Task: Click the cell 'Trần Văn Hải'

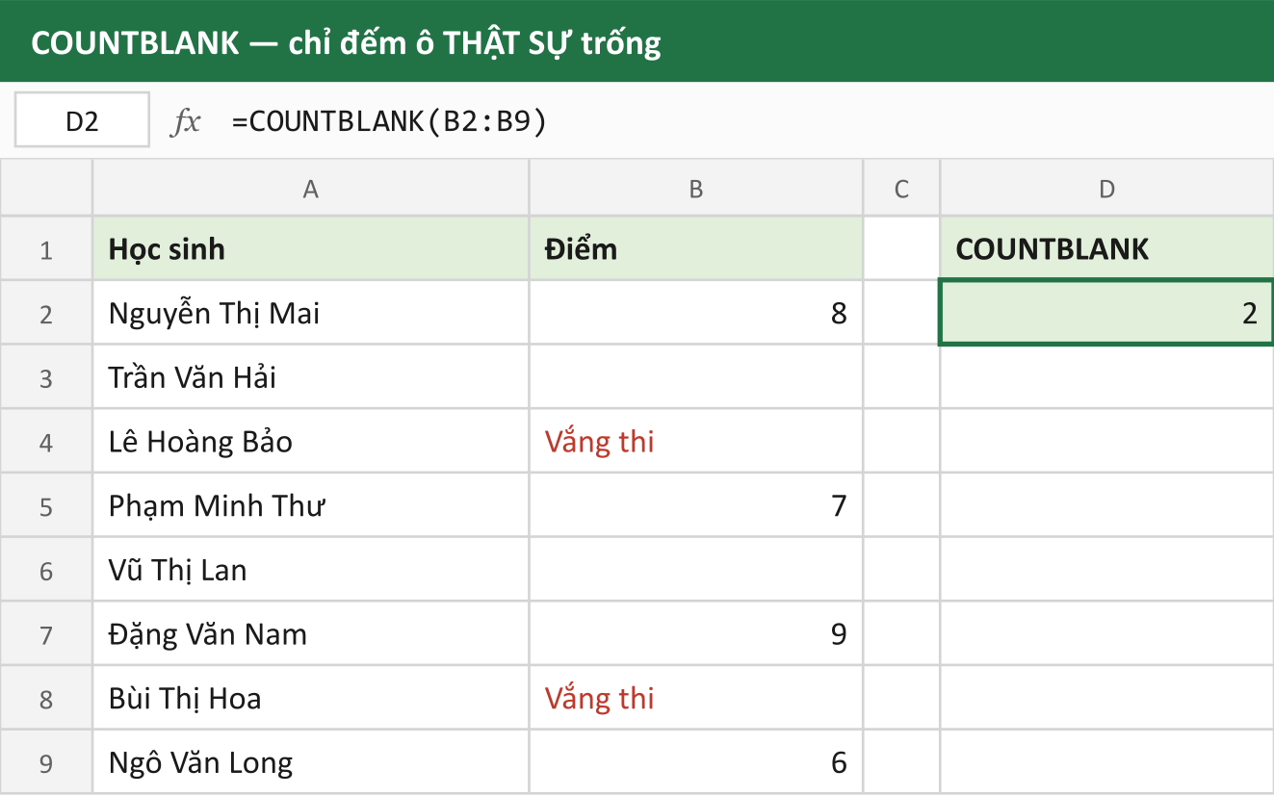Action: tap(311, 377)
